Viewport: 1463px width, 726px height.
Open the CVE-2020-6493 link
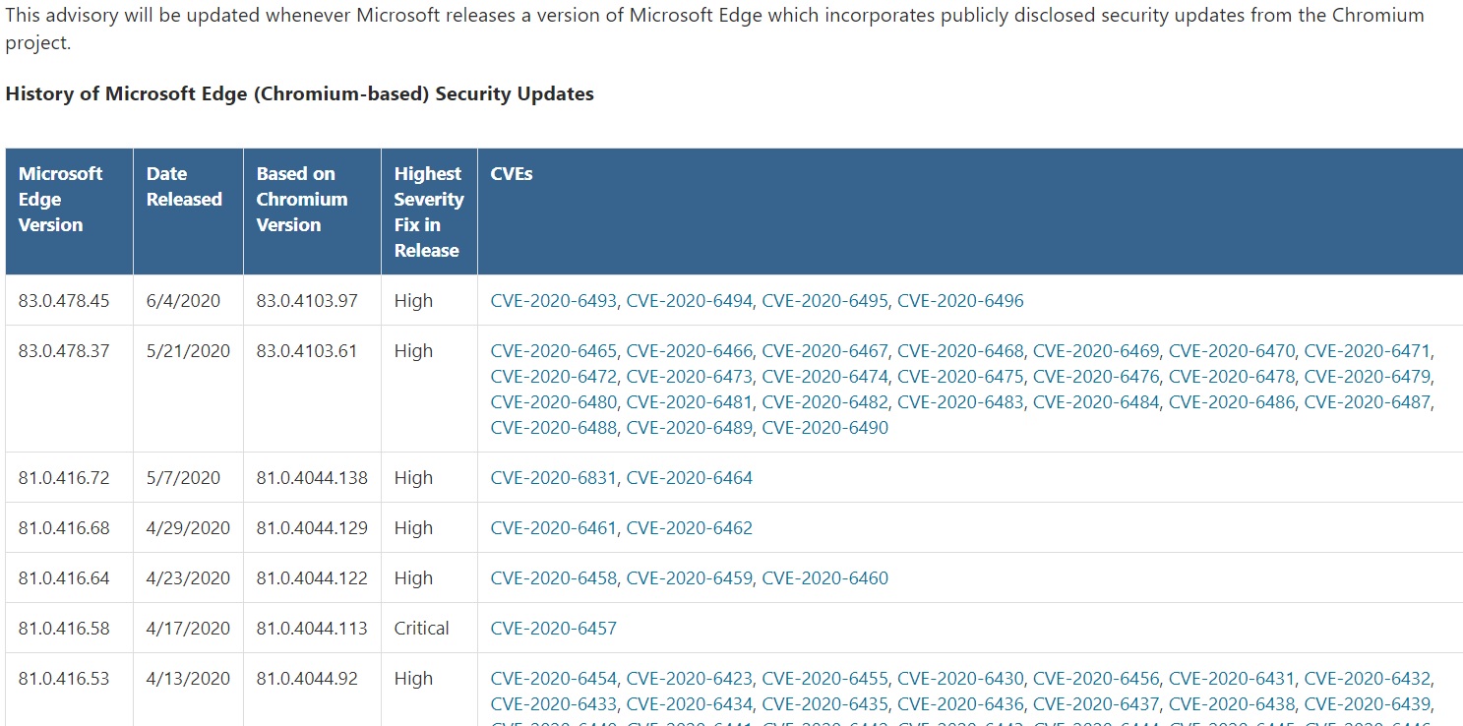point(554,301)
